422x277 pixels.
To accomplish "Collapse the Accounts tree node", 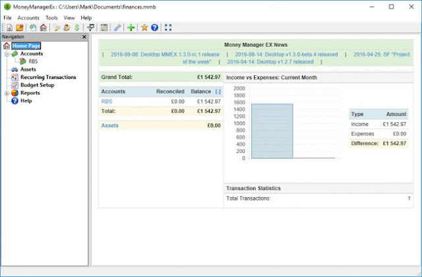I will click(x=7, y=54).
